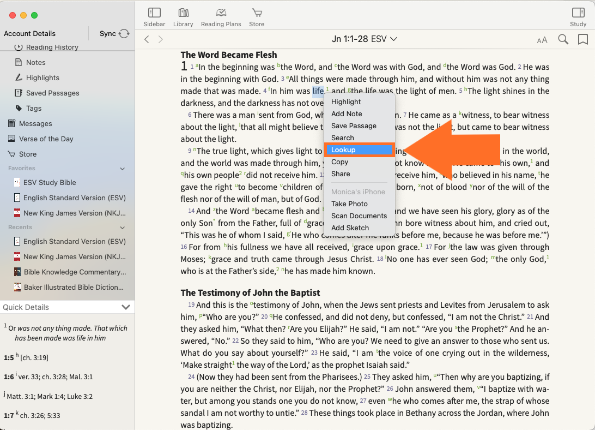Open Bible Knowledge Commentary recent
595x430 pixels.
75,272
